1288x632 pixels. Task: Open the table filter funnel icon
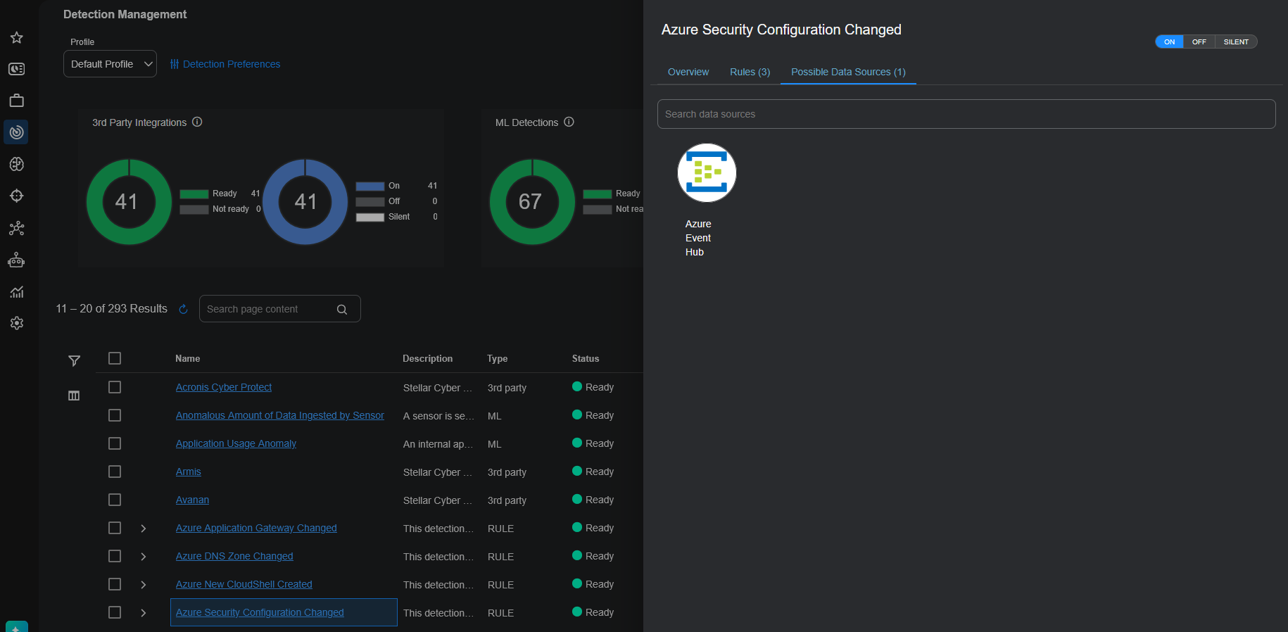tap(74, 361)
